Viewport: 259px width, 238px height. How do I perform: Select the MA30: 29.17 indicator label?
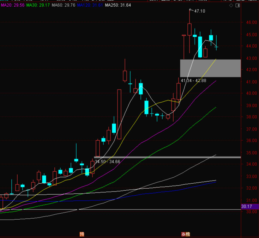38,5
